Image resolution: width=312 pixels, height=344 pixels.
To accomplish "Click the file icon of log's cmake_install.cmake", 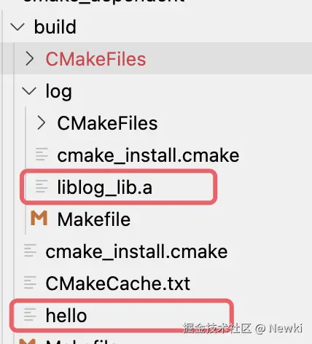I will tap(42, 154).
